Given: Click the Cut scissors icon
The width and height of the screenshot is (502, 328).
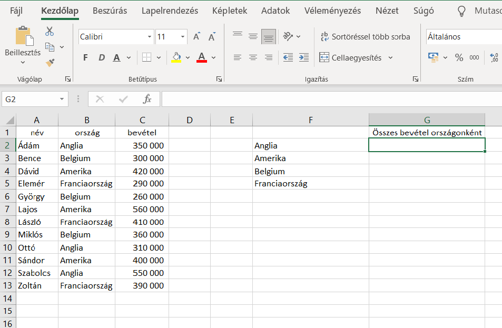Looking at the screenshot, I should point(50,32).
